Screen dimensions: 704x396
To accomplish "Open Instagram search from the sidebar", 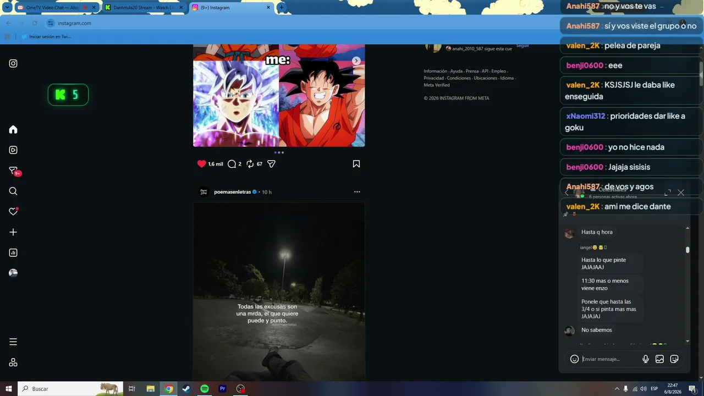I will 13,191.
